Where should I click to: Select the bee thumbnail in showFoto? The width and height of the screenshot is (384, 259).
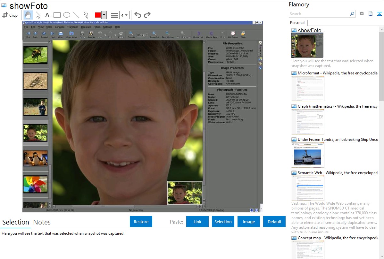pyautogui.click(x=36, y=56)
